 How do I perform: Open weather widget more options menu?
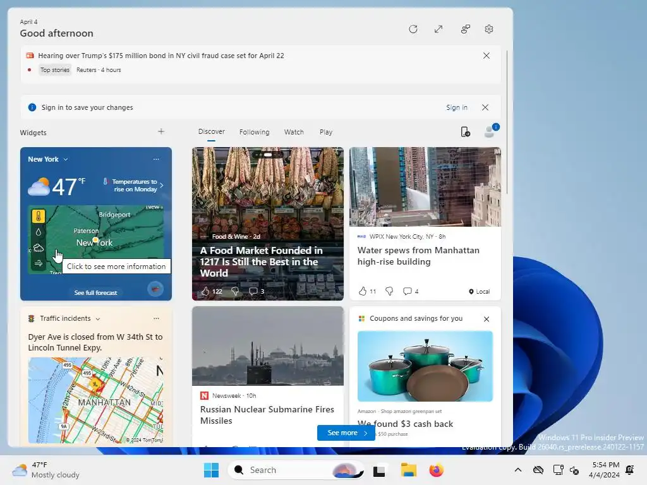(156, 159)
